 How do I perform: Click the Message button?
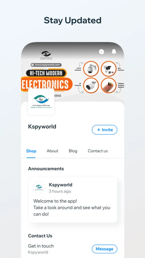pos(104,249)
